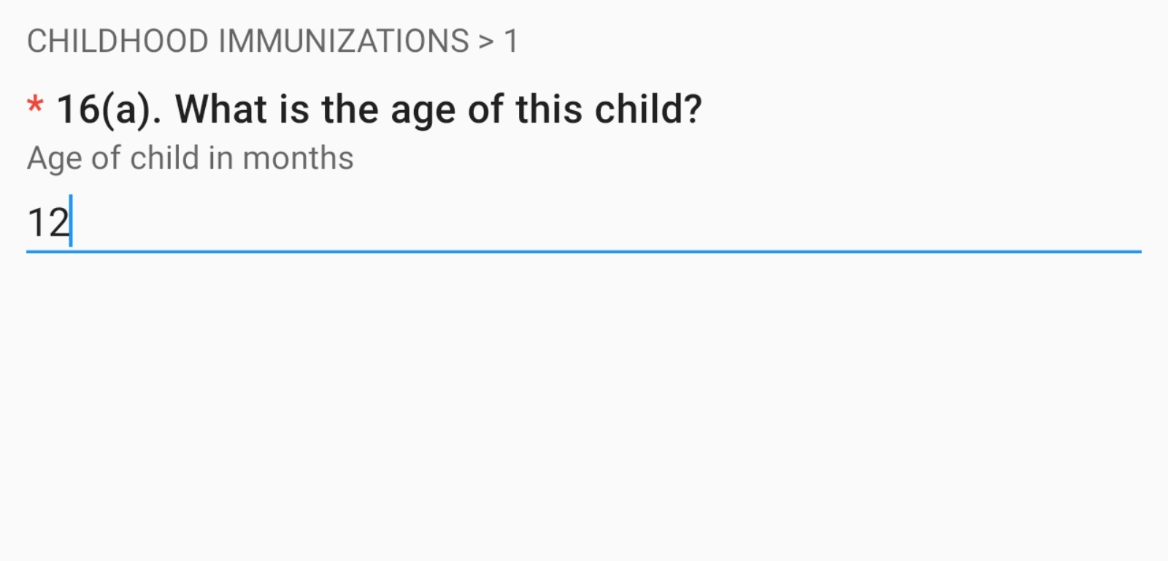Click the word 'child?' in the question

[x=648, y=109]
